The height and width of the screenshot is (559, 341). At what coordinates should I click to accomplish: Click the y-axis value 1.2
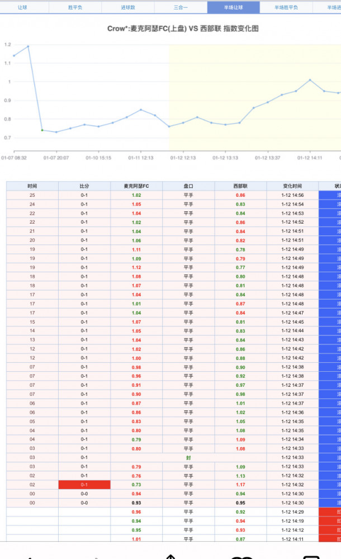pyautogui.click(x=7, y=45)
